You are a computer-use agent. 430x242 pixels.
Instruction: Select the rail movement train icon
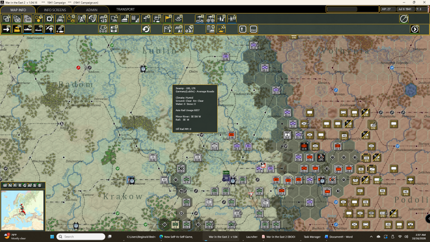(17, 29)
